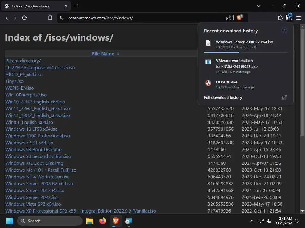Download Win11_23H2_English_x64v2.iso
305x228 pixels.
click(38, 115)
